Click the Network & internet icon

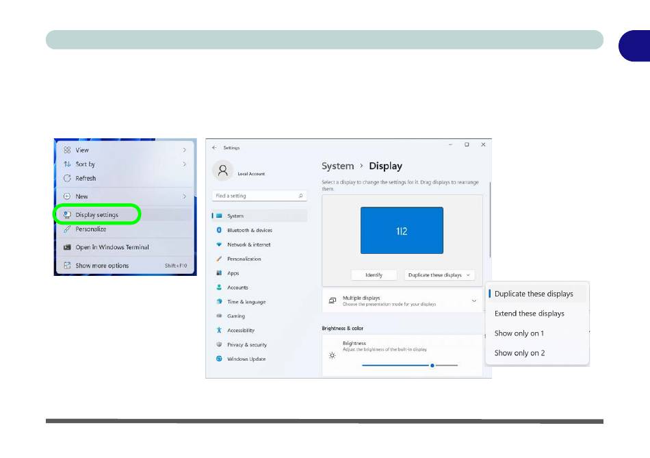[219, 244]
